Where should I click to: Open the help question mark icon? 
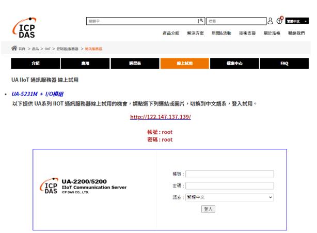(x=280, y=21)
